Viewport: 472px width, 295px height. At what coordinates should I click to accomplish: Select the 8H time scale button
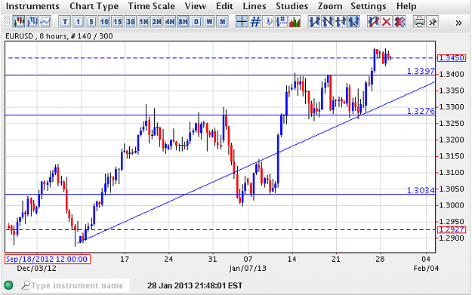click(183, 22)
